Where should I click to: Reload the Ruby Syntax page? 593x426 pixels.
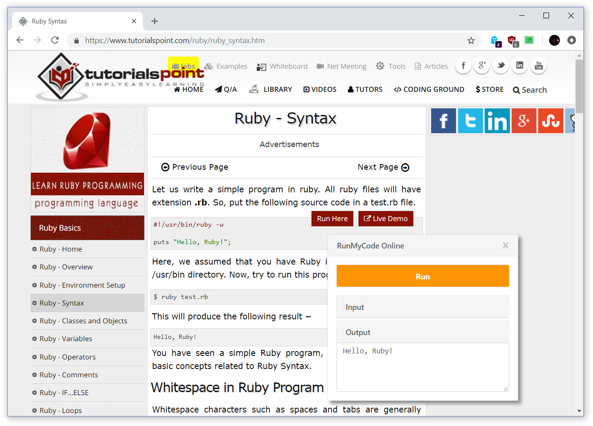(x=55, y=40)
